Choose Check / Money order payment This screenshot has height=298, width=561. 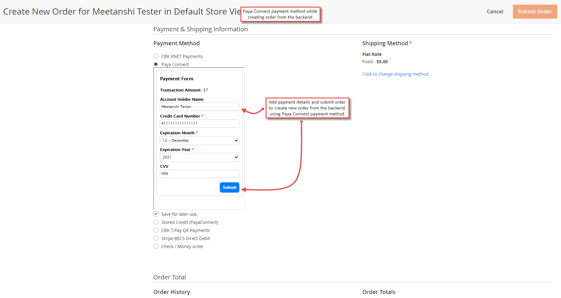pyautogui.click(x=156, y=246)
